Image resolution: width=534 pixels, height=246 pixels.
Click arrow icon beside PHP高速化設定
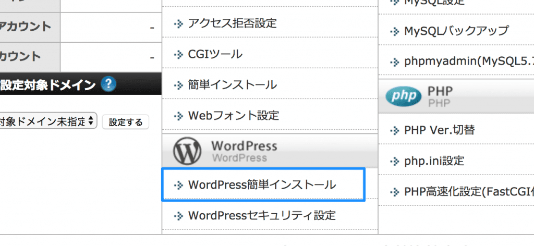click(x=394, y=193)
